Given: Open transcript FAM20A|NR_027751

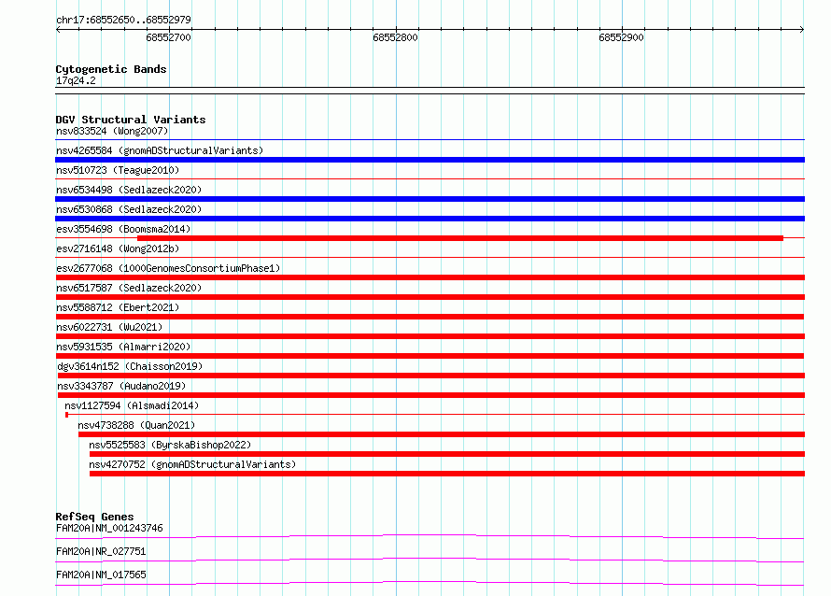Looking at the screenshot, I should pyautogui.click(x=101, y=551).
